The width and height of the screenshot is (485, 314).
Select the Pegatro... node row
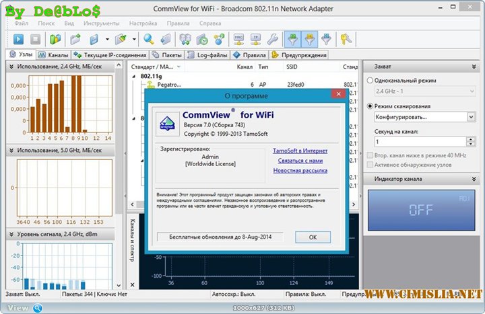tap(243, 85)
